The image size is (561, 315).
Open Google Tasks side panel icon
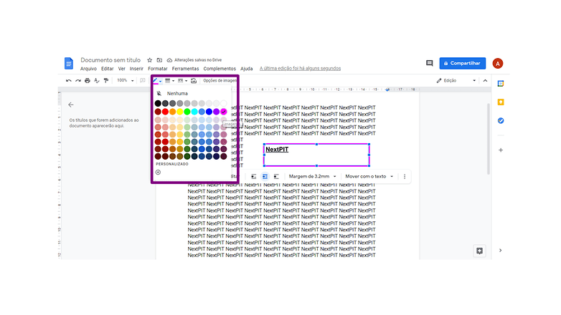501,121
